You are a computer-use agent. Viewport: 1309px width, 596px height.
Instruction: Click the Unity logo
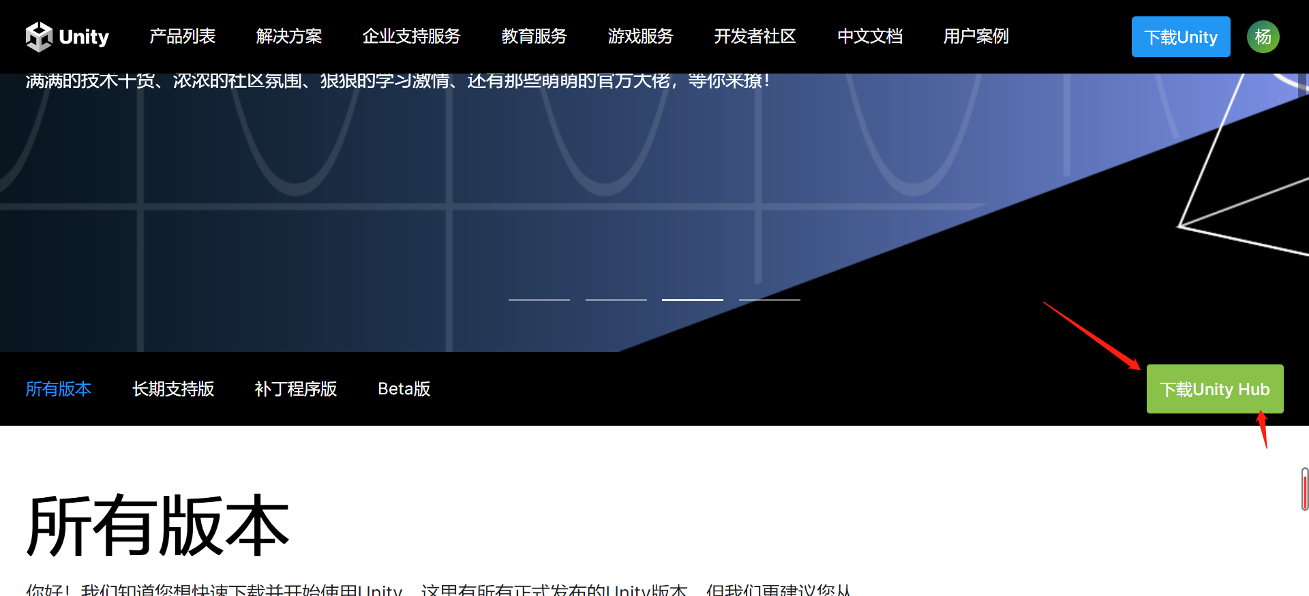click(x=67, y=37)
